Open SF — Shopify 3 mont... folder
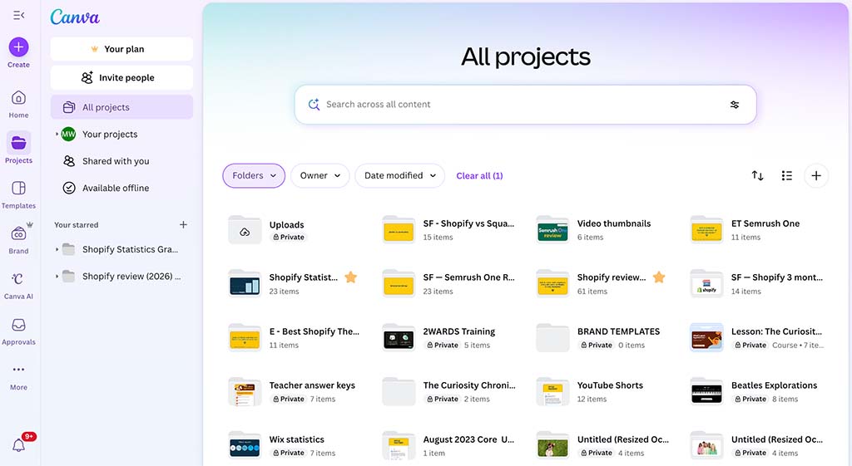The width and height of the screenshot is (852, 466). 757,284
